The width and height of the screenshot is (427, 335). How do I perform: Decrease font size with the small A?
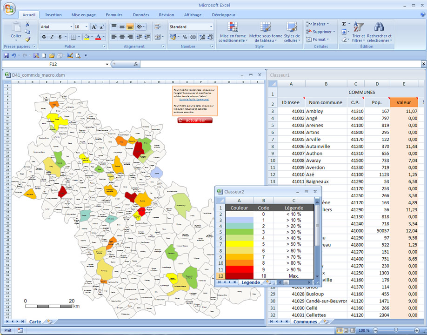(102, 27)
